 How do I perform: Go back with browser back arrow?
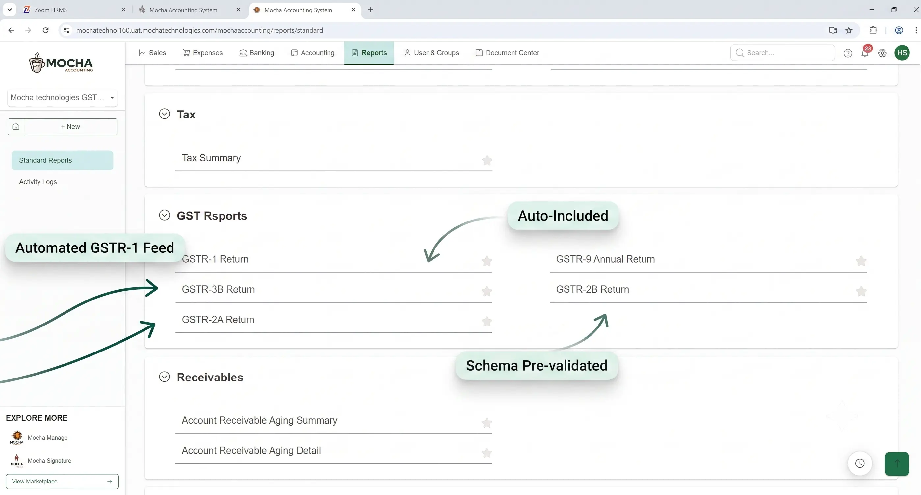click(11, 30)
